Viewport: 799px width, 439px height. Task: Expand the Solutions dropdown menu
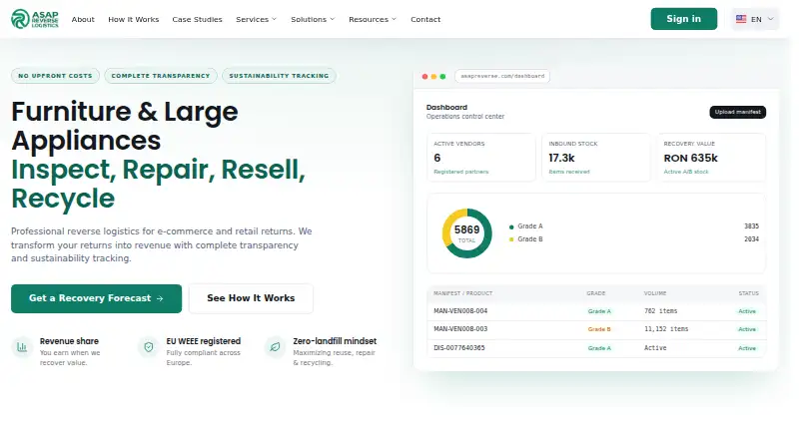(x=313, y=19)
